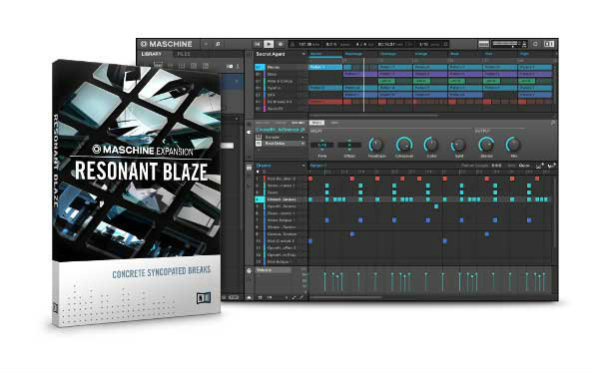The width and height of the screenshot is (599, 374).
Task: Click the Crossover knob
Action: tap(403, 145)
